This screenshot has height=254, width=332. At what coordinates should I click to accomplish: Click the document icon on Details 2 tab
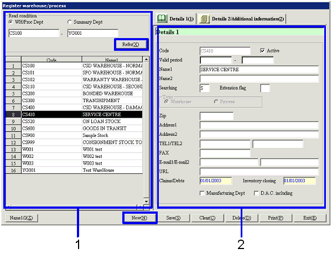pyautogui.click(x=204, y=19)
